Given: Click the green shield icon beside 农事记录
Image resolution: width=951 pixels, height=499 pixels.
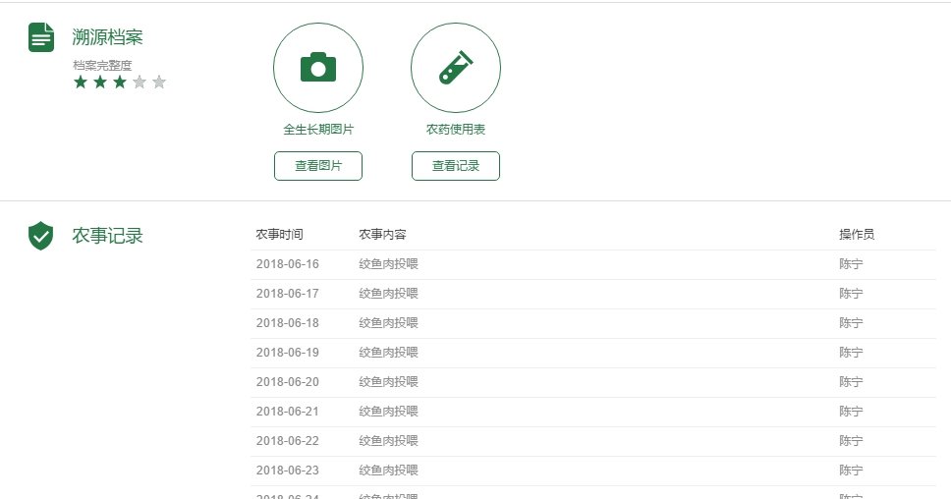Looking at the screenshot, I should [40, 236].
